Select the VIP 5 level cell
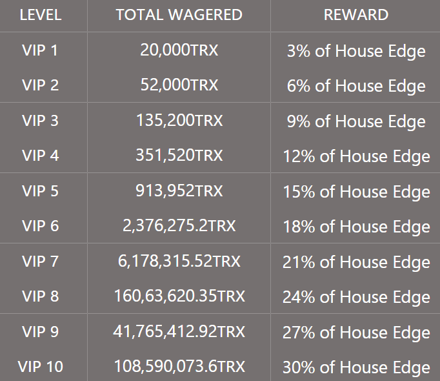This screenshot has width=440, height=381. click(41, 191)
